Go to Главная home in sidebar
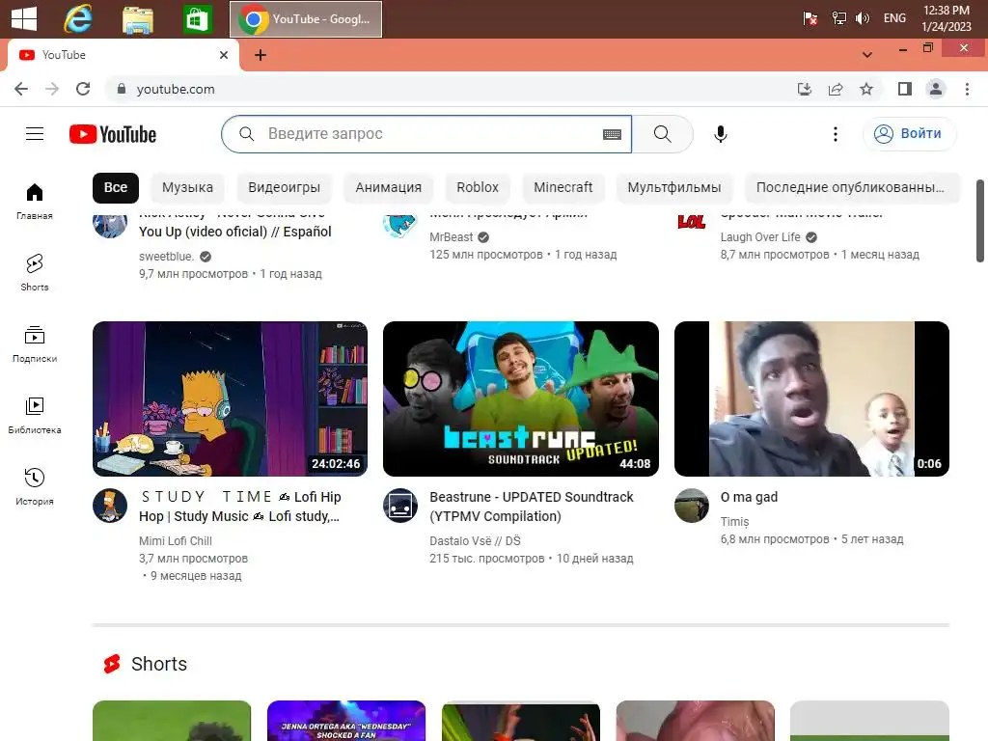Image resolution: width=988 pixels, height=741 pixels. point(35,201)
